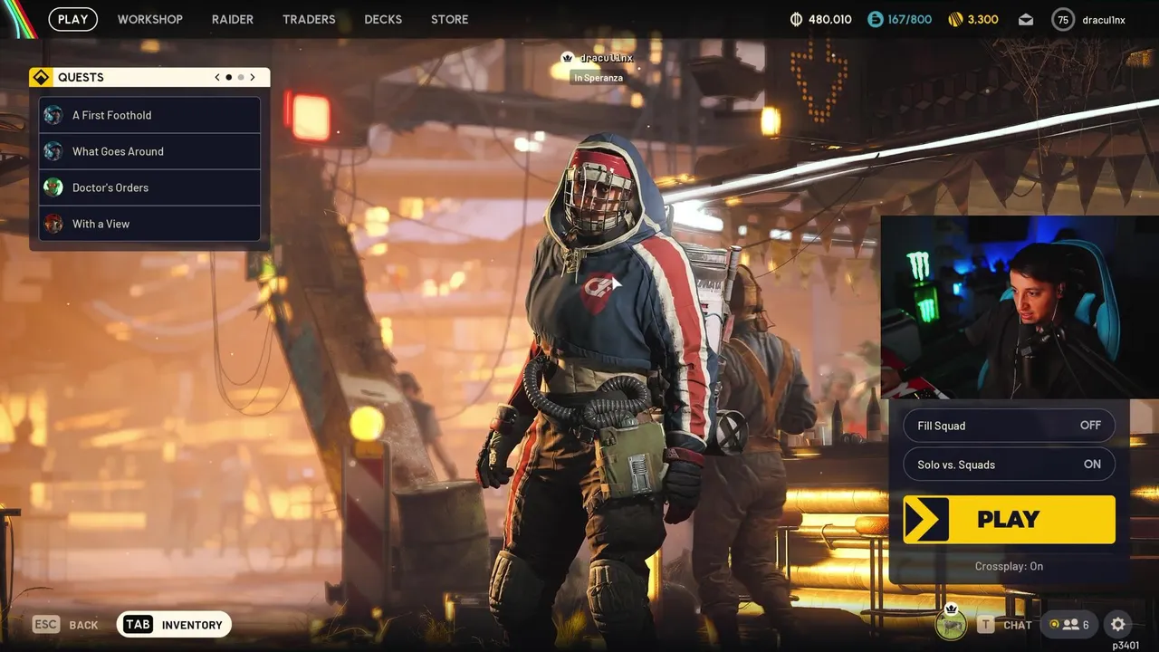Screen dimensions: 1159x652
Task: Open the dracul1nx profile name in header
Action: (1104, 19)
